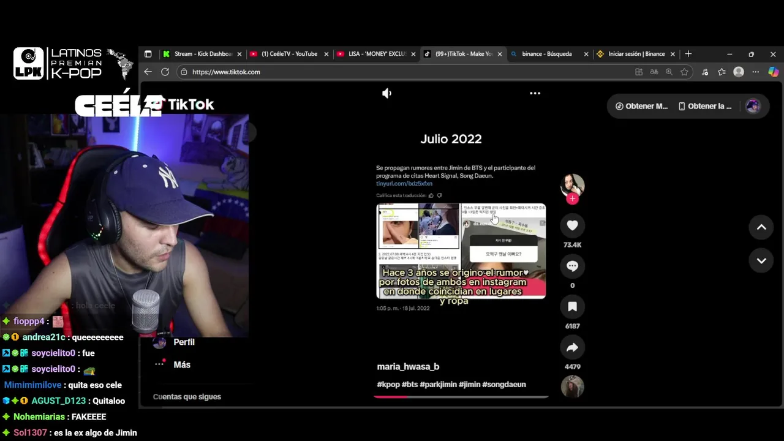
Task: Click the video progress bar
Action: (x=461, y=396)
